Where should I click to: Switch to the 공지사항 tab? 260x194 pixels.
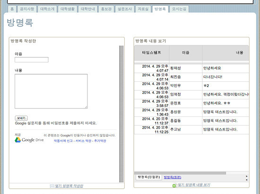[x=27, y=9]
